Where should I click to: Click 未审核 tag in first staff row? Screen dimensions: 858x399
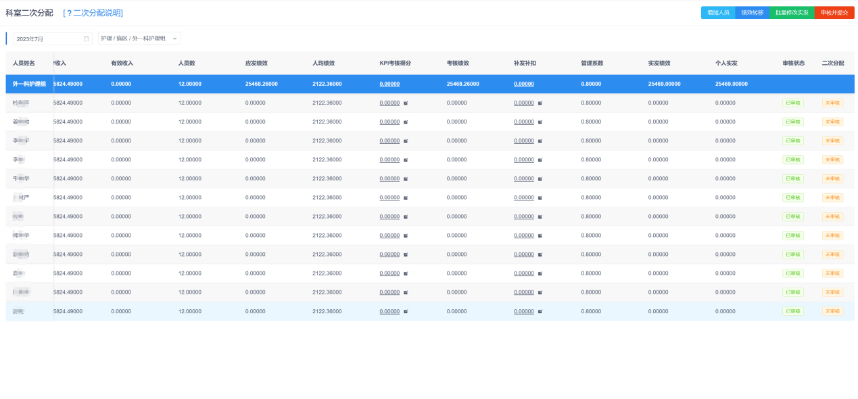(x=832, y=103)
